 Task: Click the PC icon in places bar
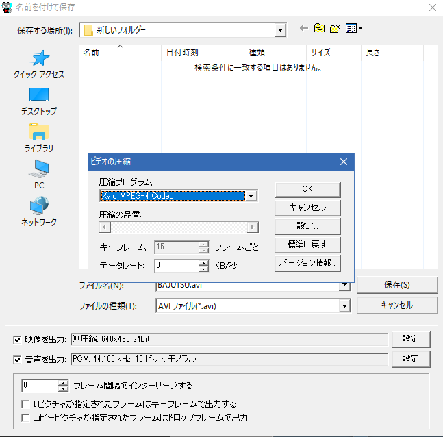point(39,169)
